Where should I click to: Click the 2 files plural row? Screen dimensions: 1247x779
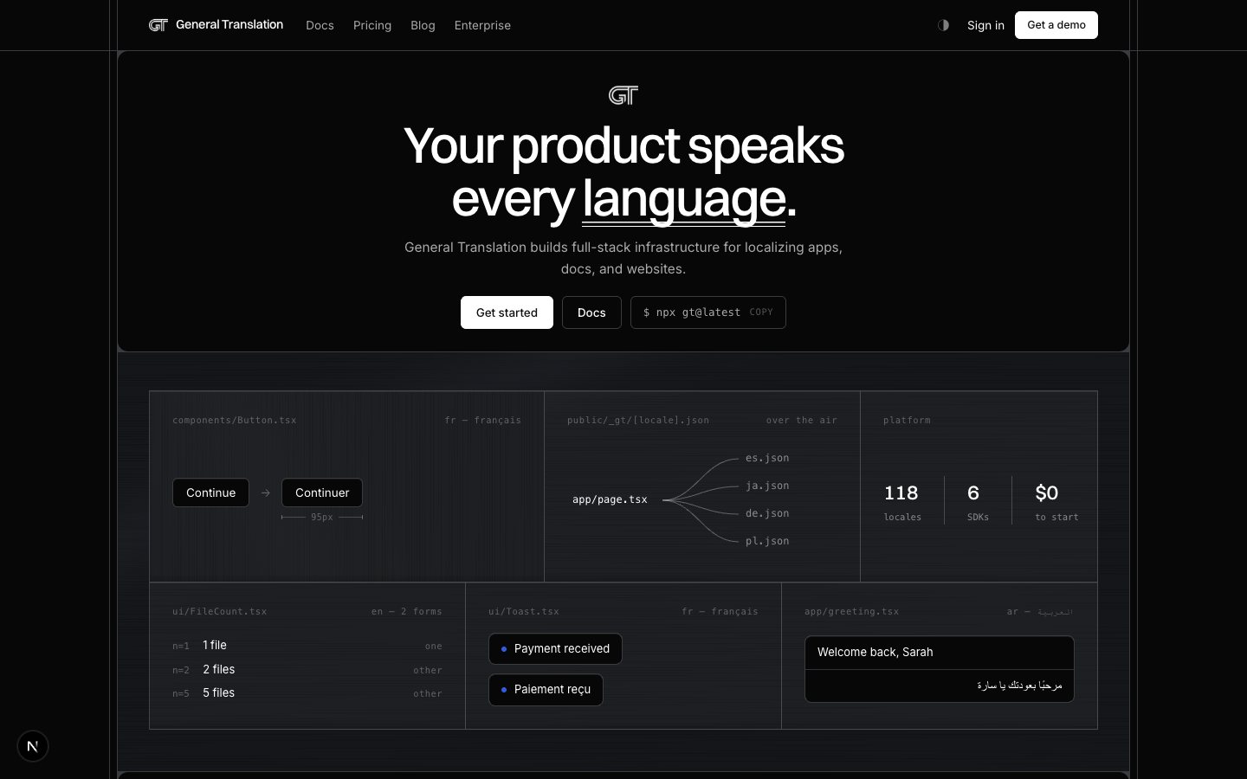[307, 670]
